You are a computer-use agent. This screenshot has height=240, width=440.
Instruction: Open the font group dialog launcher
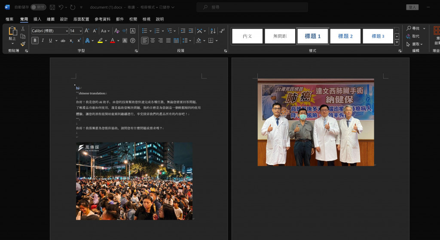(136, 51)
